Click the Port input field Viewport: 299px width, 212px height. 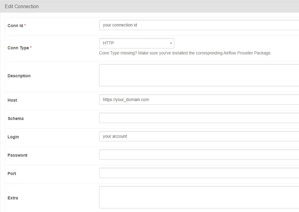pos(199,173)
